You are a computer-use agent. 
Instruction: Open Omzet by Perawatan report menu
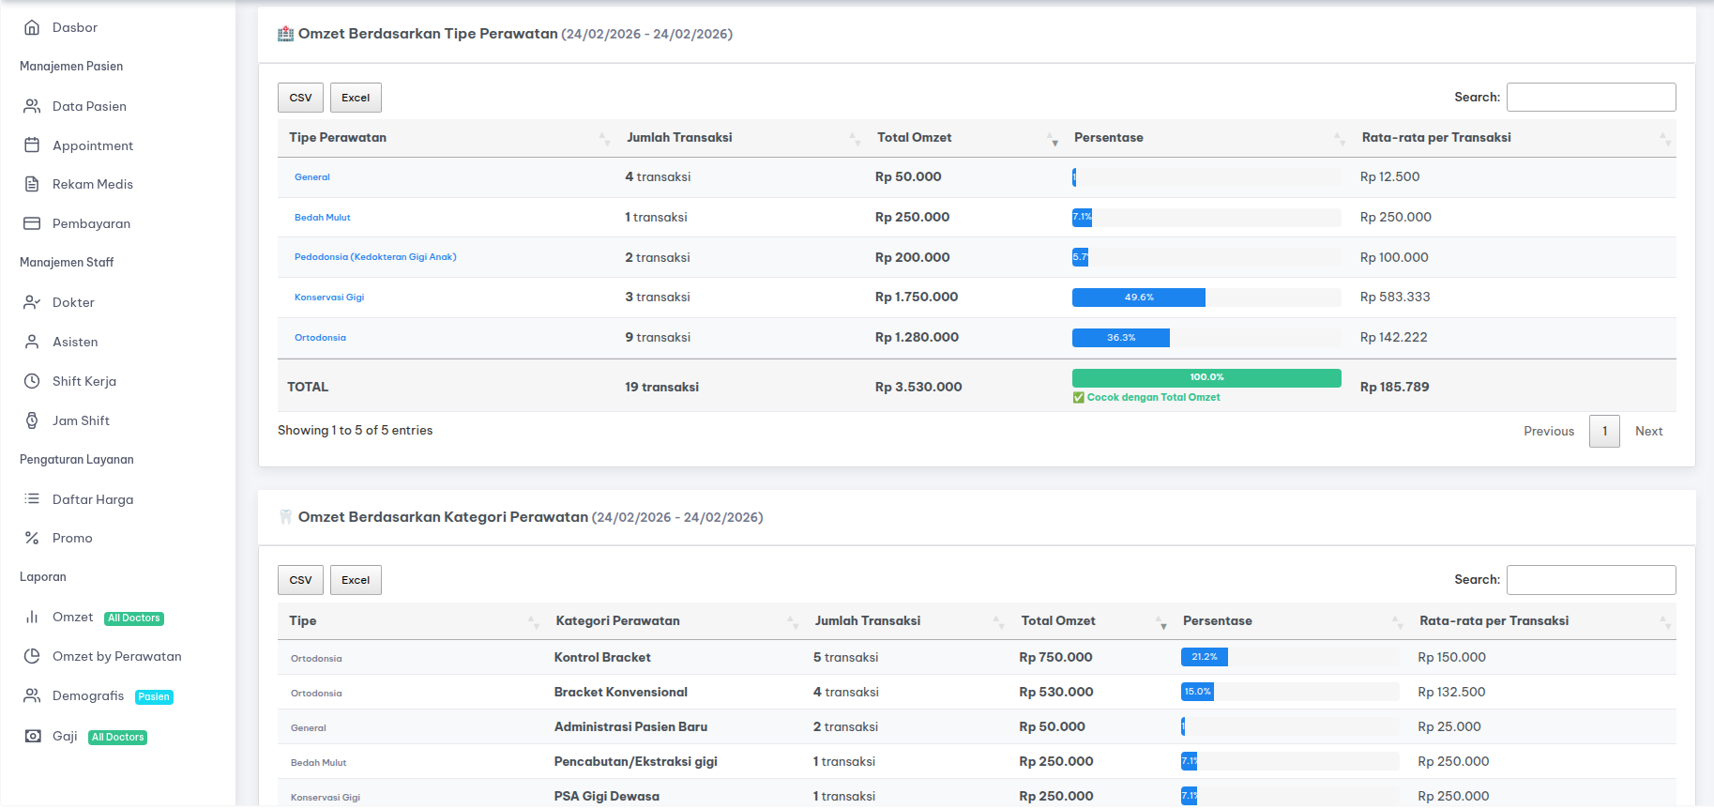[116, 656]
